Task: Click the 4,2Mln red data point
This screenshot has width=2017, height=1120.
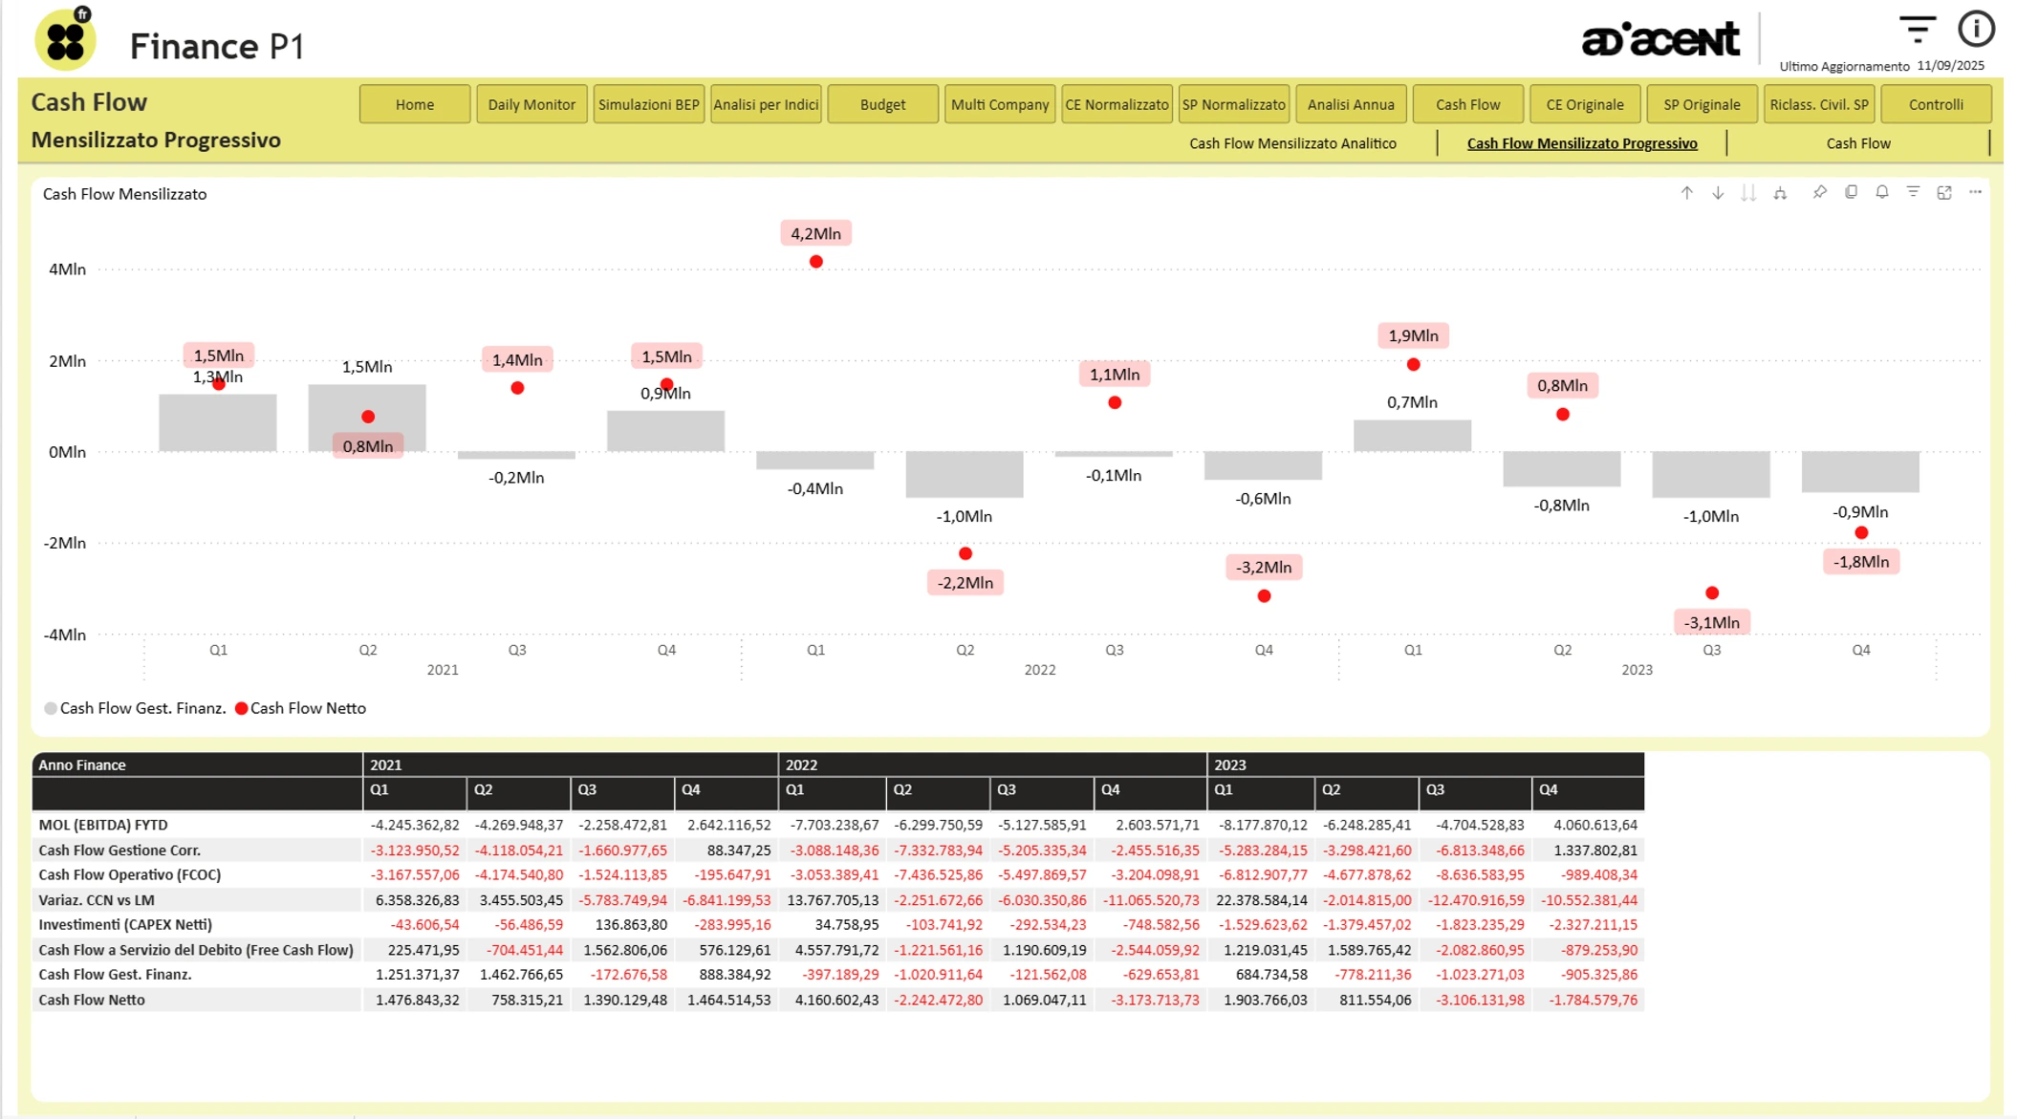Action: [815, 262]
